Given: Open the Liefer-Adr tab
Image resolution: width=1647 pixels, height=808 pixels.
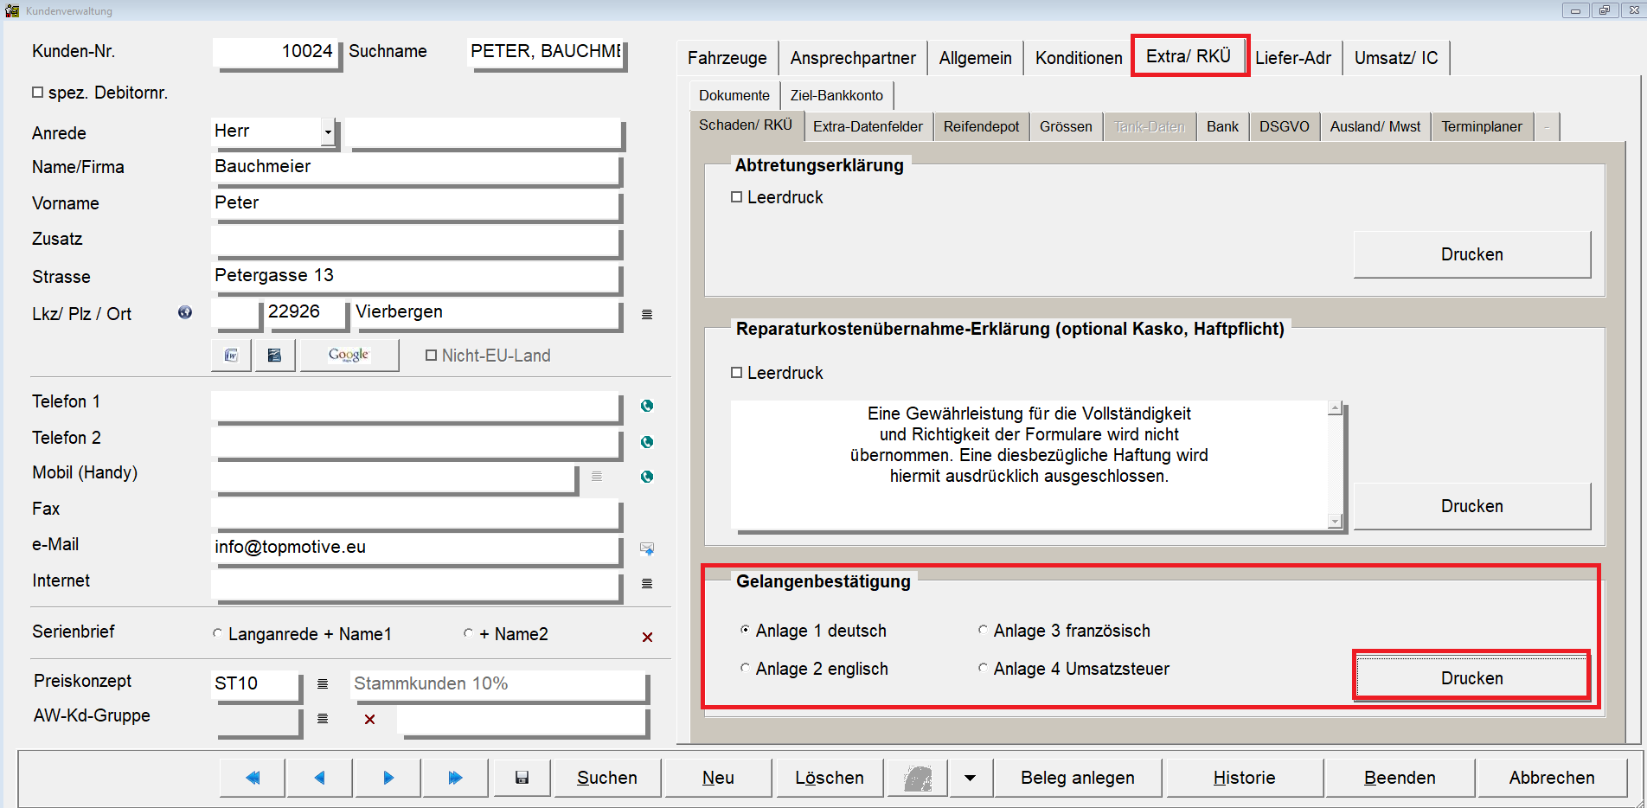Looking at the screenshot, I should point(1293,58).
